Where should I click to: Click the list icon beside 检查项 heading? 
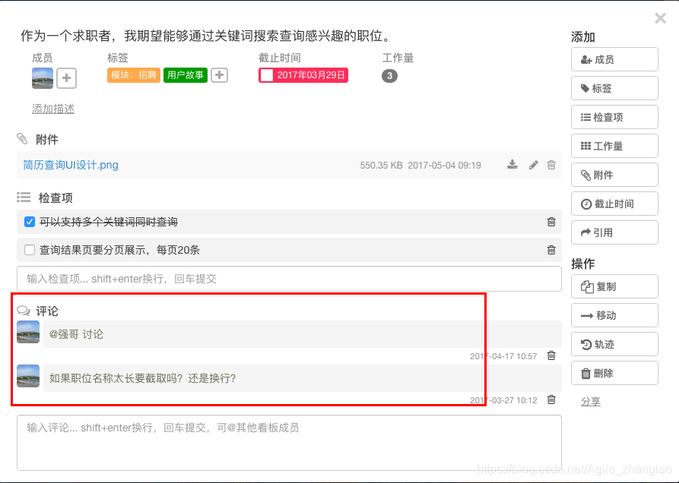coord(24,197)
